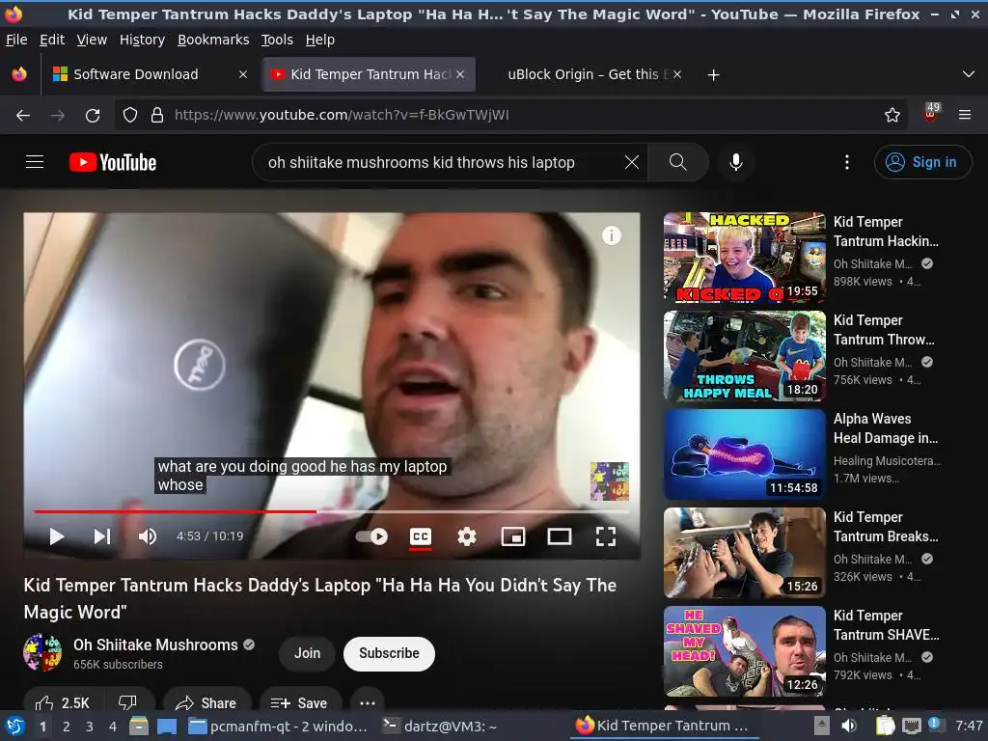Click the channel watermark in video
The image size is (988, 741).
coord(610,481)
